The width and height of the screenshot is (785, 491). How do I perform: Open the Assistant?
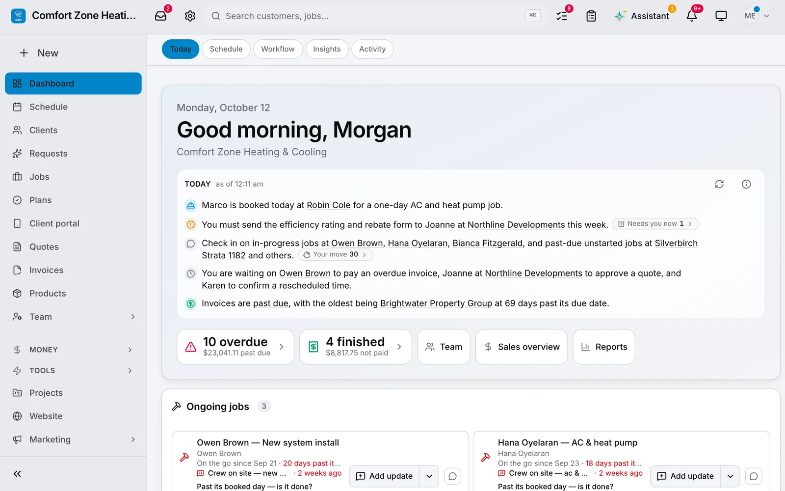coord(641,16)
